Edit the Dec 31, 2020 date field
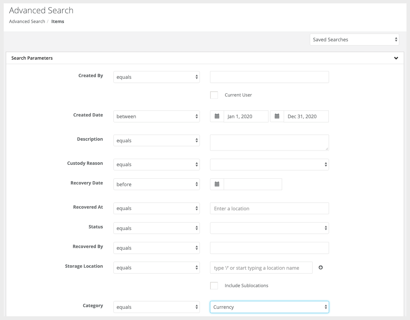This screenshot has height=320, width=410. (x=306, y=116)
